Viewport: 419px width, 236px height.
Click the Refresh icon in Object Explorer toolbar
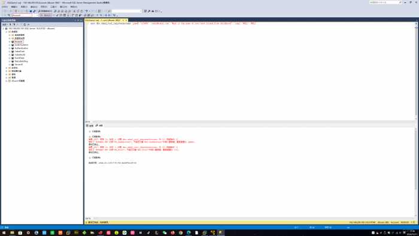(x=25, y=25)
